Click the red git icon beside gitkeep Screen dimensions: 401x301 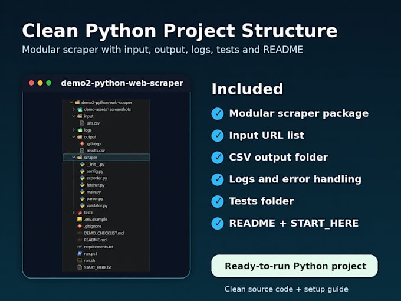[x=83, y=143]
